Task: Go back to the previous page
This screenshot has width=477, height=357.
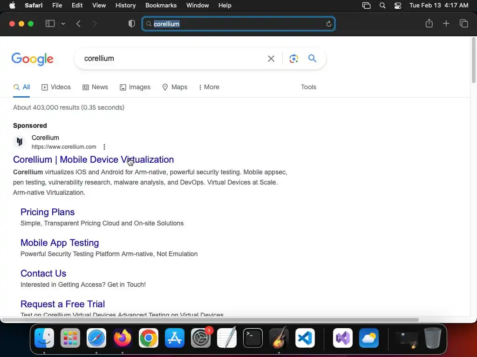Action: pos(78,24)
